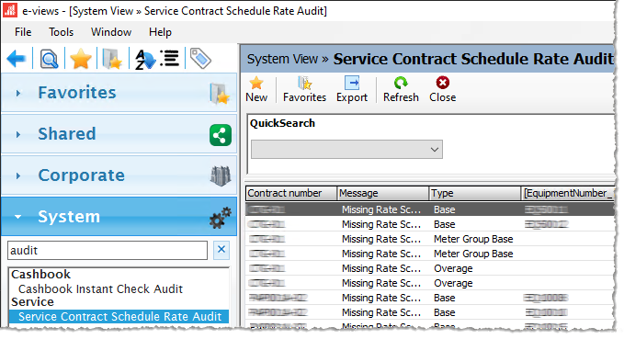This screenshot has width=624, height=339.
Task: Open the File menu
Action: coord(23,32)
